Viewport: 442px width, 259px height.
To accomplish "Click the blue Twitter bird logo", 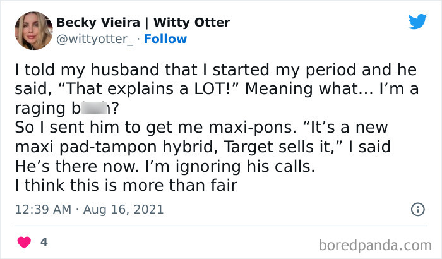I will [417, 22].
